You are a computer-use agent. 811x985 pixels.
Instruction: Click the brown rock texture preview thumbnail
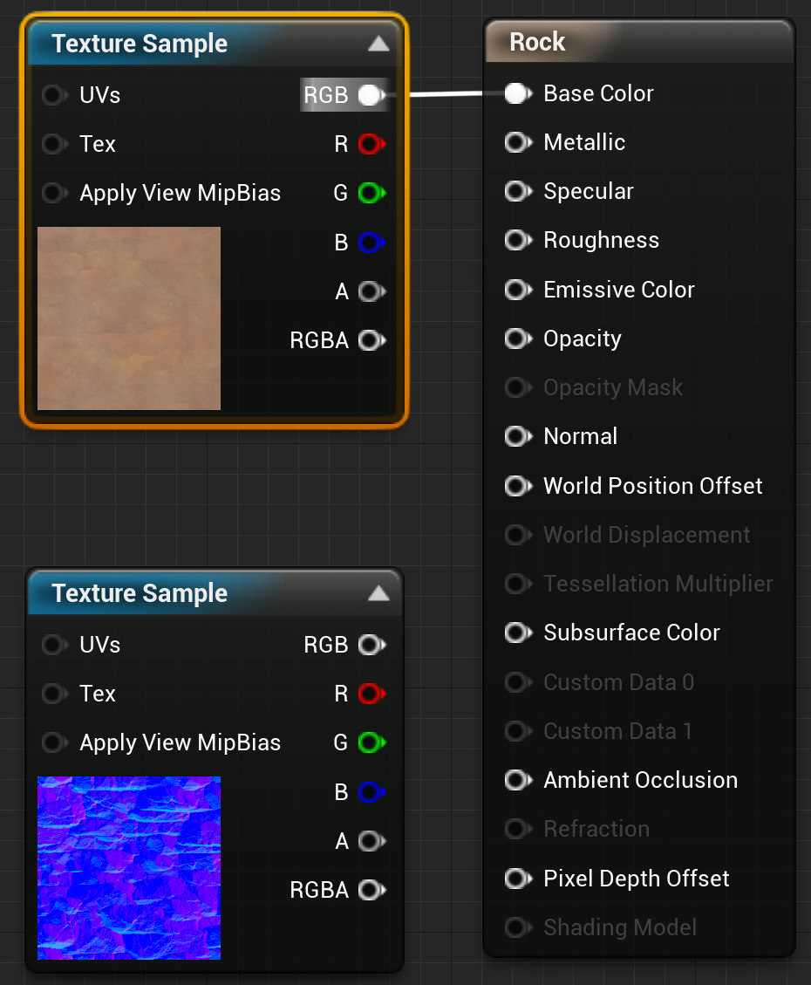(x=129, y=318)
